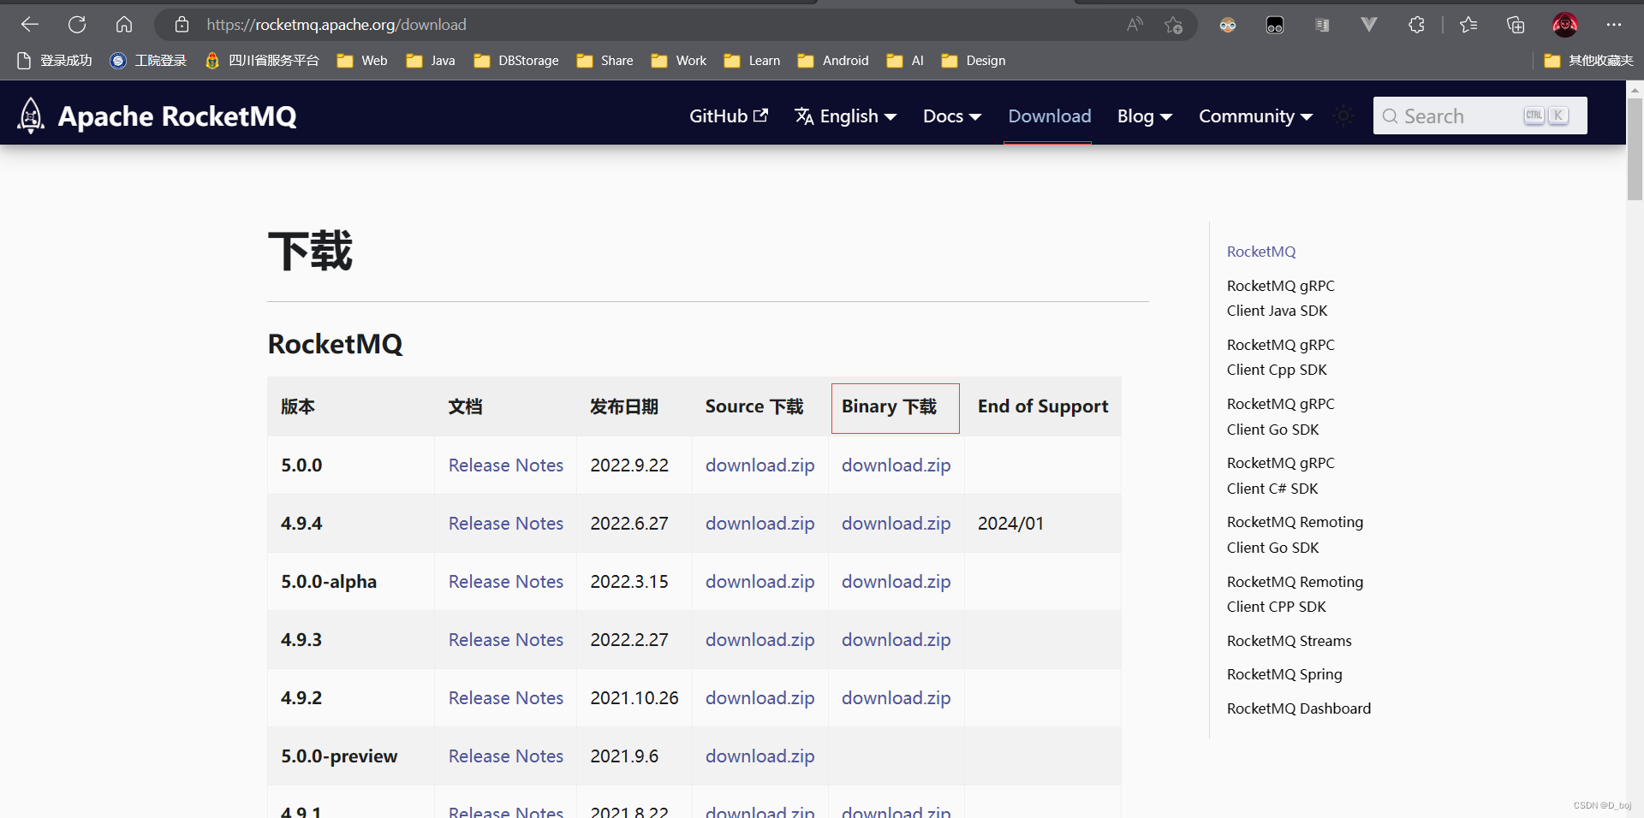Viewport: 1644px width, 818px height.
Task: Jump to RocketMQ Remoting Client CPP SDK
Action: (1295, 594)
